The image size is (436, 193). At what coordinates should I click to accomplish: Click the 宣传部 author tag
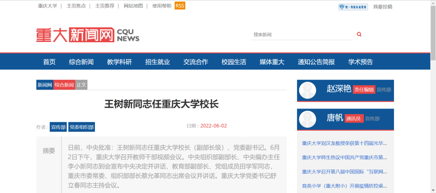[x=59, y=127]
